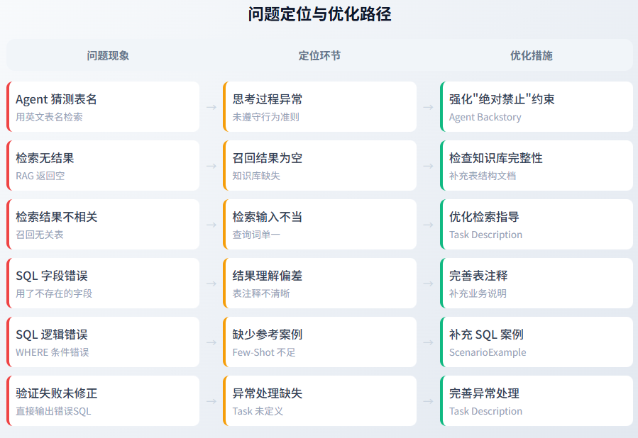This screenshot has width=638, height=438.
Task: Click the 用了不存在的字段 subtitle
Action: 54,293
